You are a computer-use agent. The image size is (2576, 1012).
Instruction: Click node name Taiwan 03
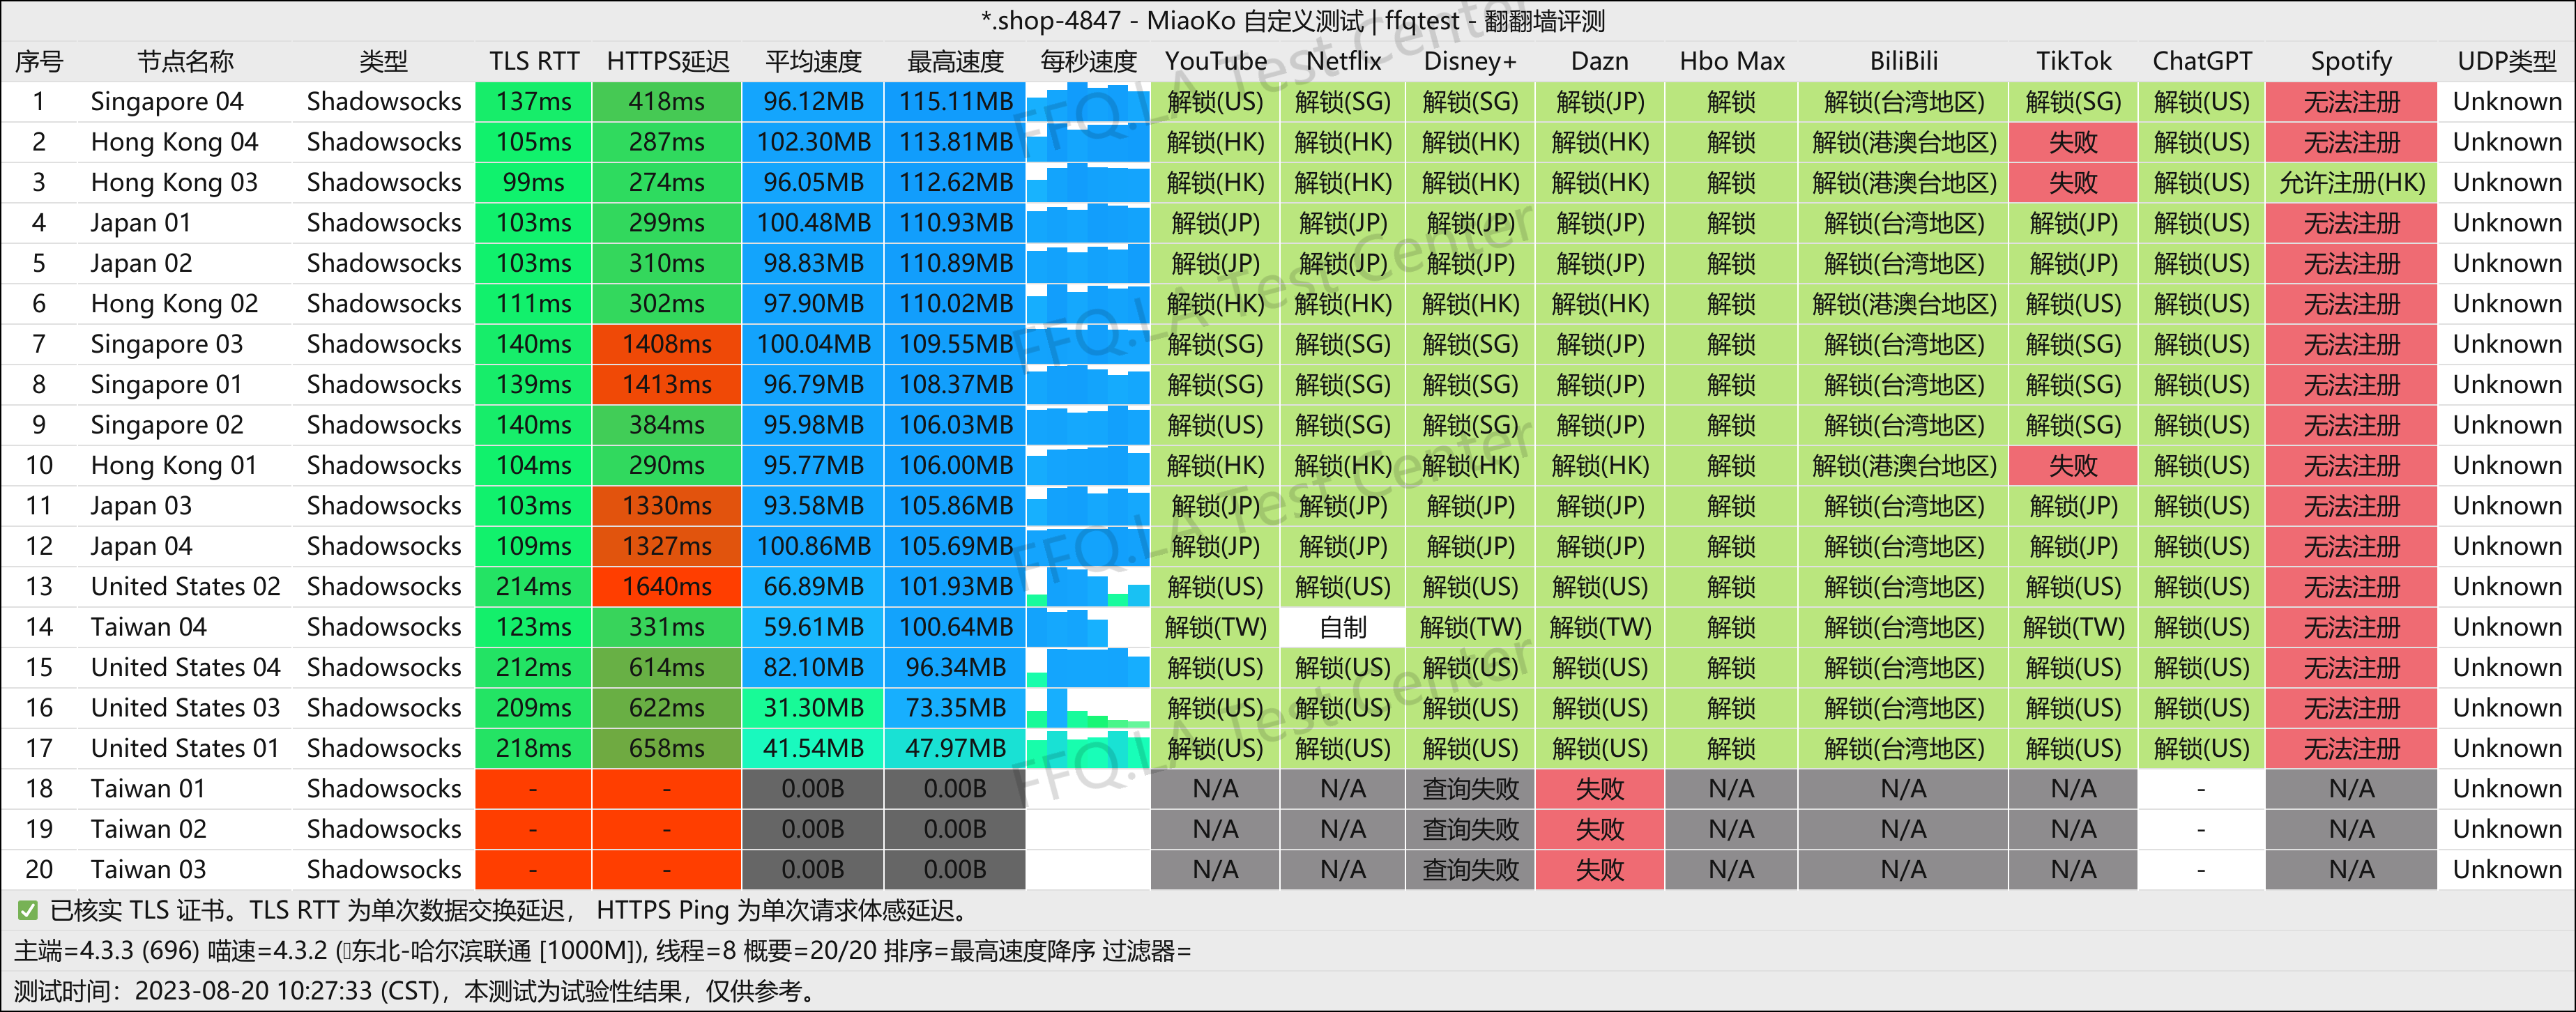tap(148, 870)
